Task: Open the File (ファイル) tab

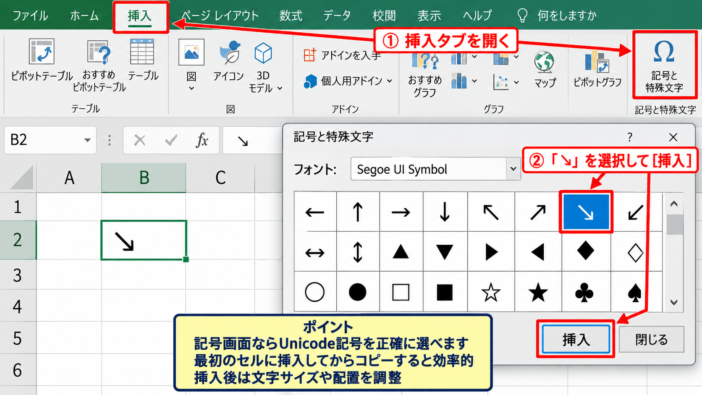Action: (x=30, y=16)
